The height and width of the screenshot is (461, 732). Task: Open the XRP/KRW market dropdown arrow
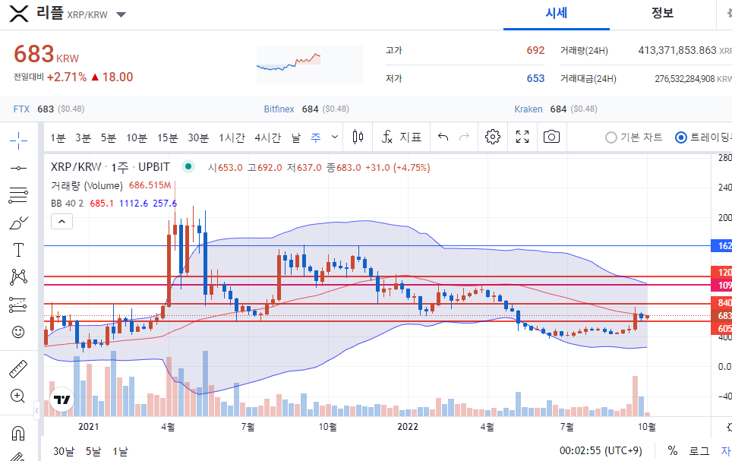(121, 14)
